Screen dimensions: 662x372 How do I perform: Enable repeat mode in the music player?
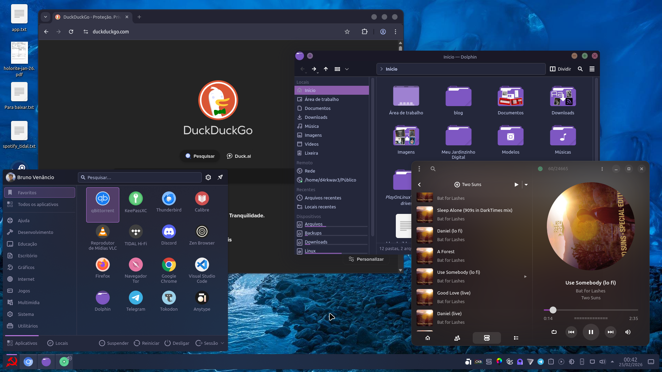pos(554,332)
